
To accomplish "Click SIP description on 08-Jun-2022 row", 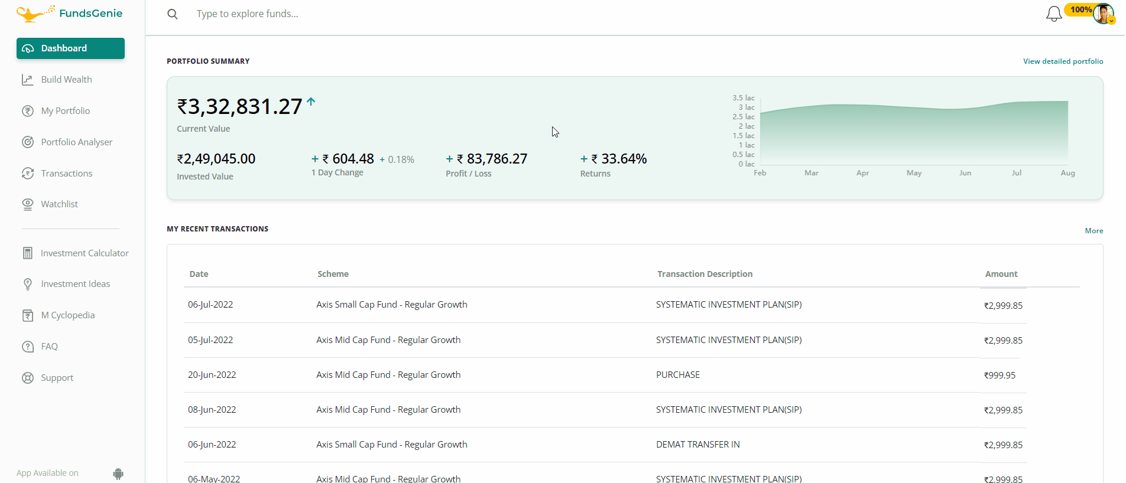I will coord(729,410).
